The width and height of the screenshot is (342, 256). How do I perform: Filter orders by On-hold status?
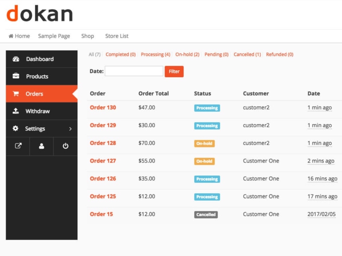pos(187,54)
